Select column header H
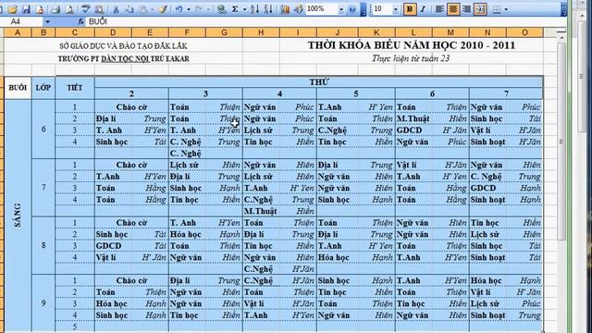Screen dimensions: 592x333 point(261,32)
